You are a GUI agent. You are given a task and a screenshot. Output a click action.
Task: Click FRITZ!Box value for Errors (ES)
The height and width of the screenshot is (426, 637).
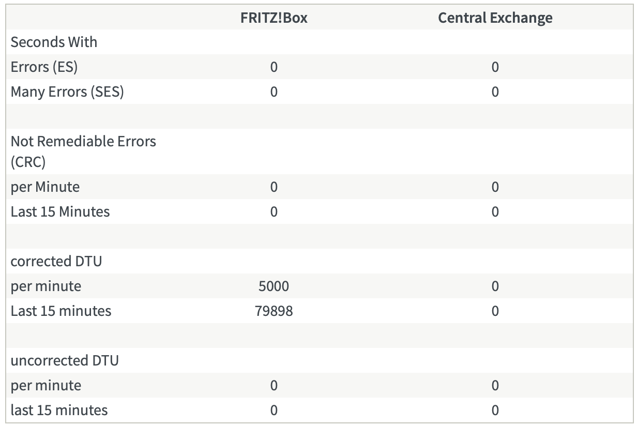coord(274,67)
